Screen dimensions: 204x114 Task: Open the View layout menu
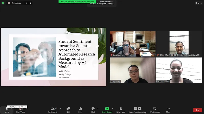(198, 3)
